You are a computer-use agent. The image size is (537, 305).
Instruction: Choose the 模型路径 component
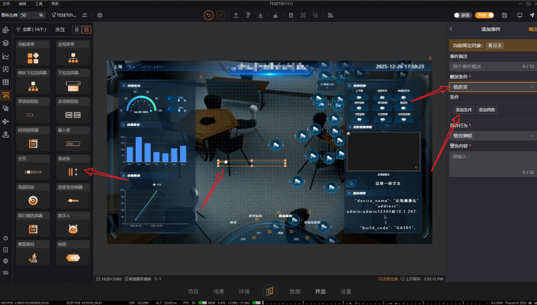33,253
